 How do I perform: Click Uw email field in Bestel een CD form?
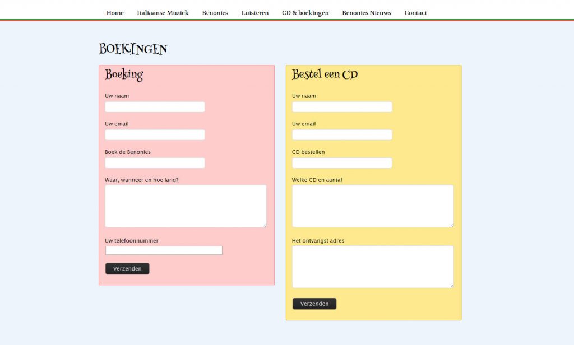342,134
